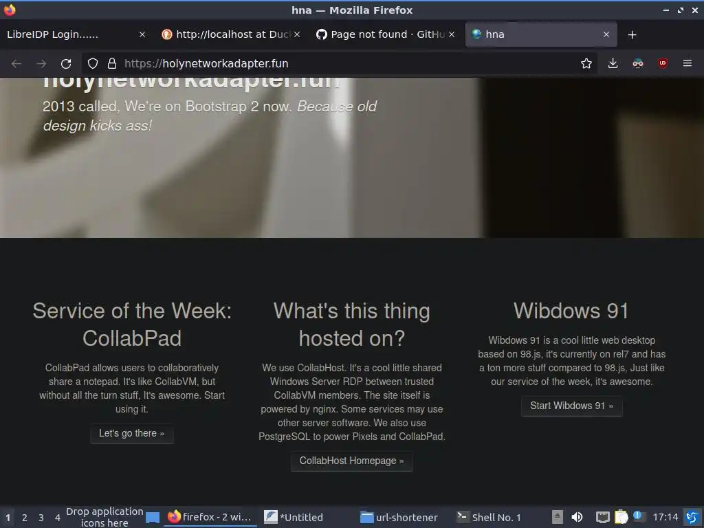
Task: Show site security padlock info
Action: tap(112, 64)
